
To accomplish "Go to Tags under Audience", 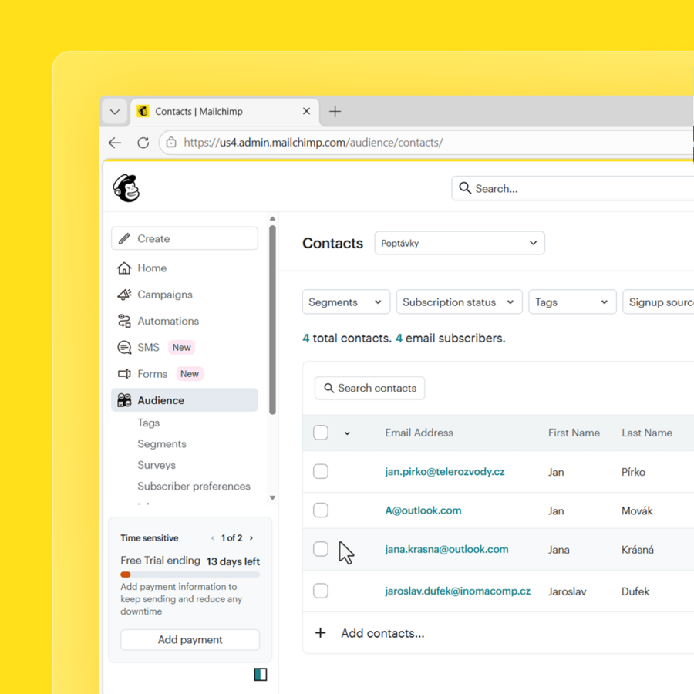I will 149,423.
